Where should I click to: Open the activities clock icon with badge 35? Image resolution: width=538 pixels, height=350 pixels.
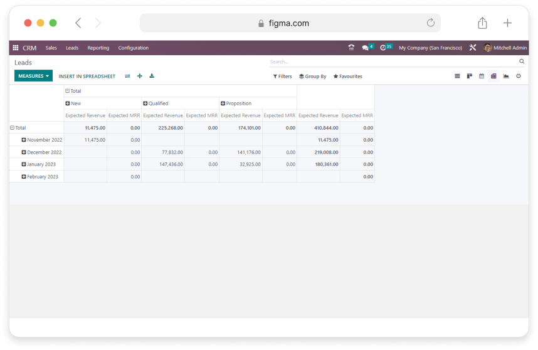click(x=386, y=47)
